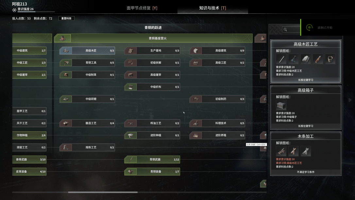Screen dimensions: 355x200
Task: Click the search magnifier icon
Action: pos(285,29)
